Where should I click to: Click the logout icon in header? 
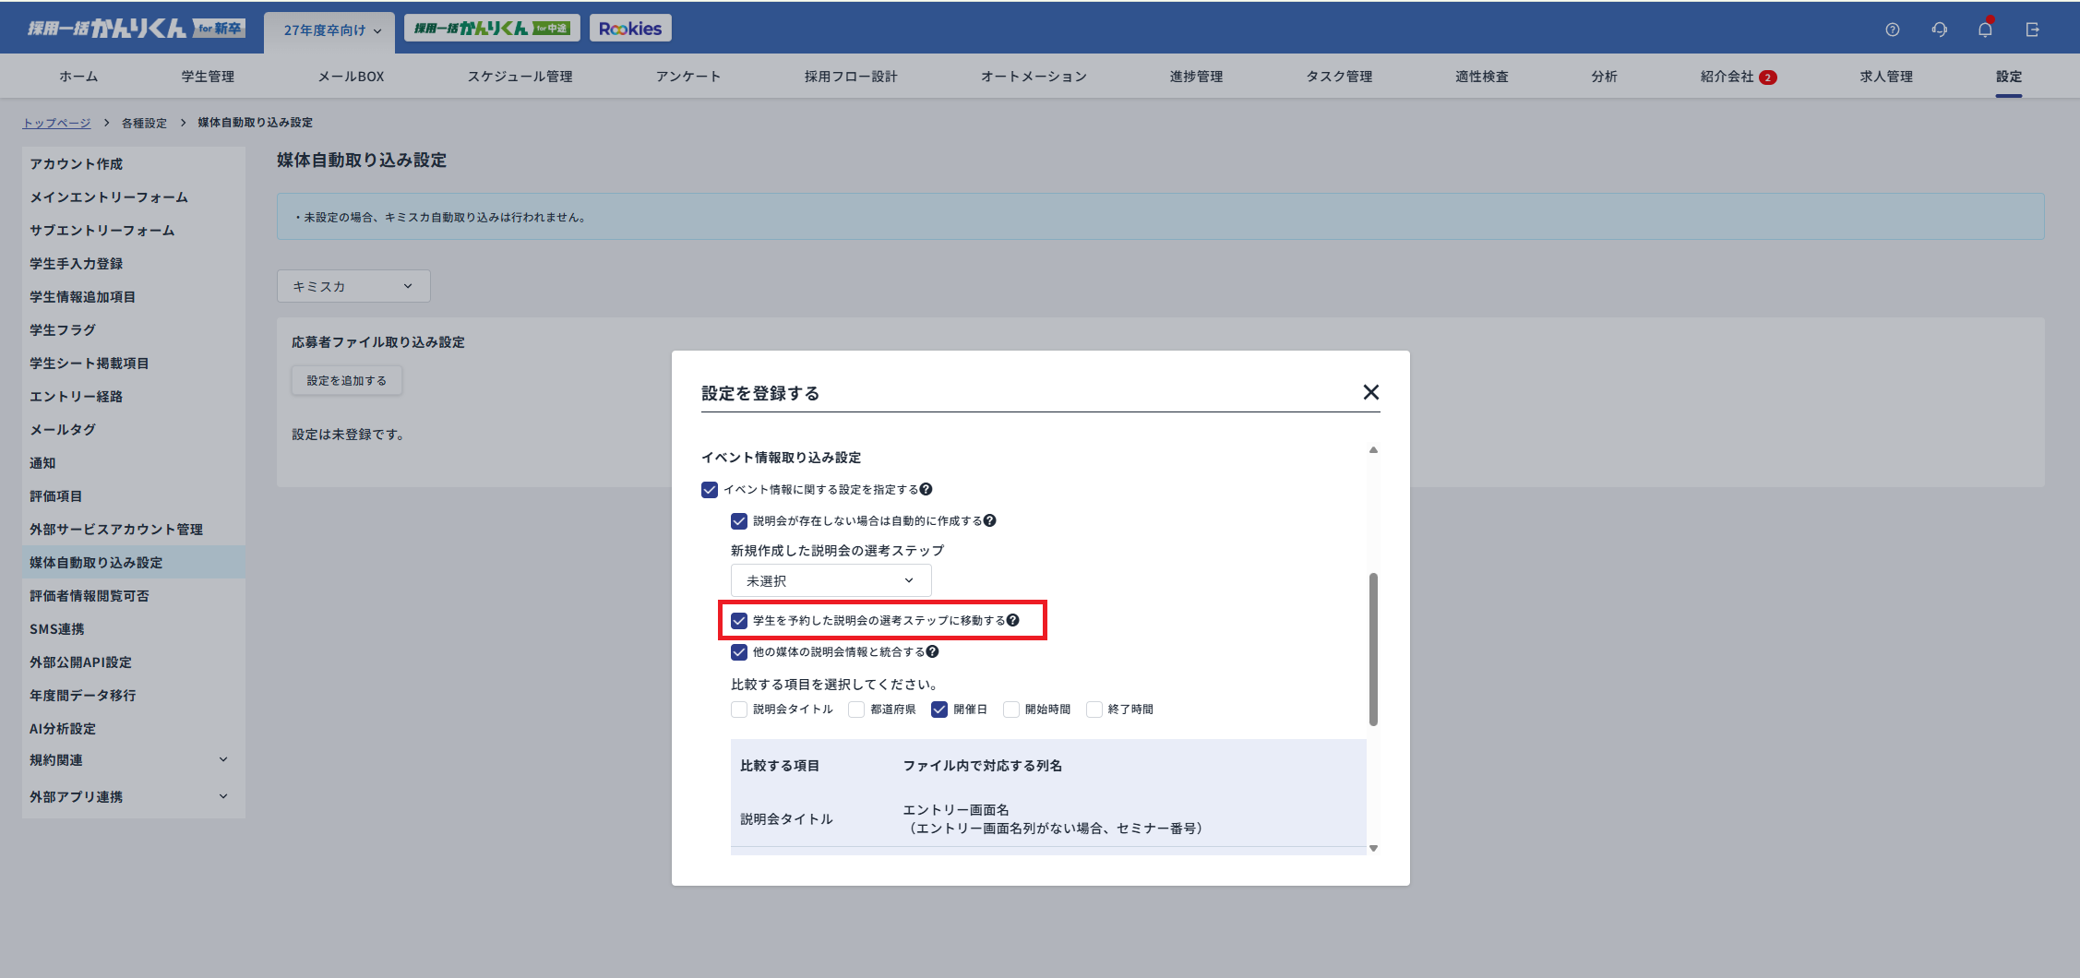coord(2032,30)
